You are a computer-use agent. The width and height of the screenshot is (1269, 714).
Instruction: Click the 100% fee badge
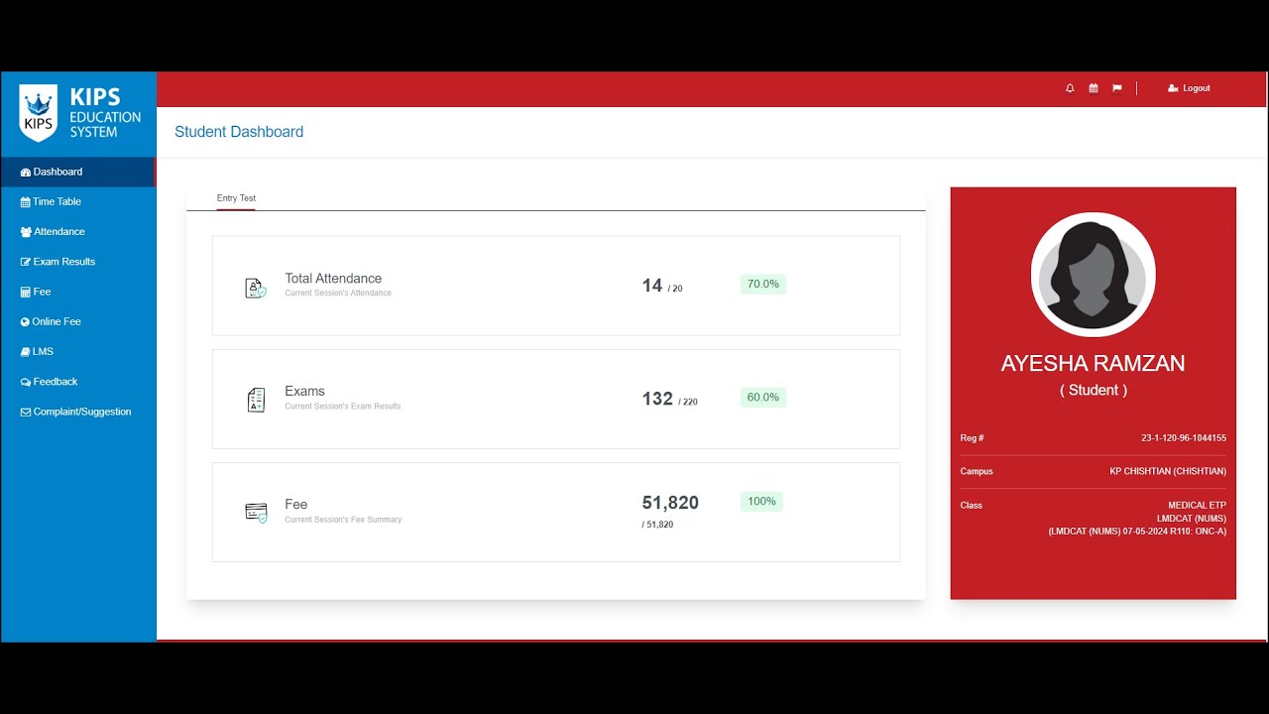pyautogui.click(x=761, y=502)
